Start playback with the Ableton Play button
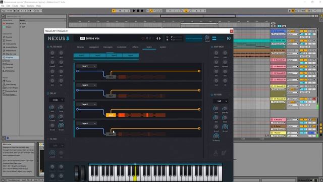Viewport: 323px width, 182px height. click(134, 11)
